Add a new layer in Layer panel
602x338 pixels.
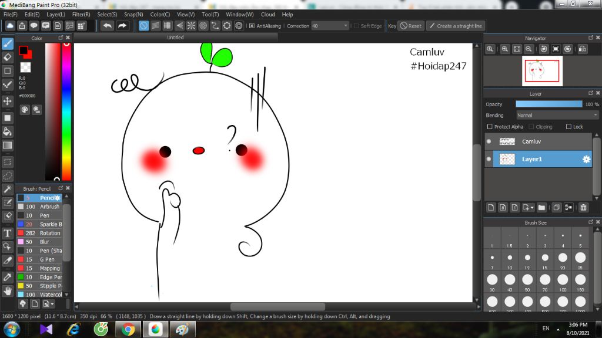[491, 207]
